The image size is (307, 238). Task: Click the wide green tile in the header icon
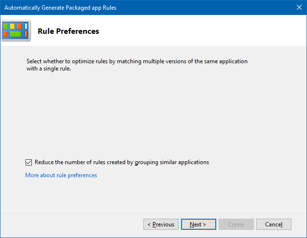pos(15,34)
